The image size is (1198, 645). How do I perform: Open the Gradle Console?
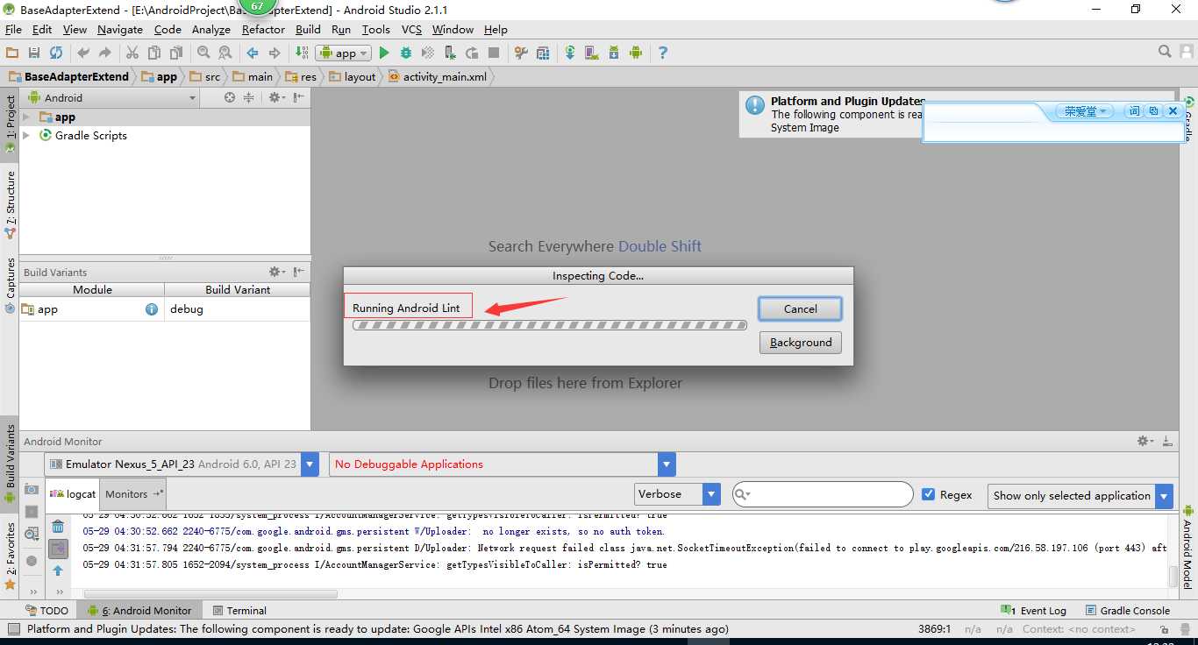click(1128, 610)
